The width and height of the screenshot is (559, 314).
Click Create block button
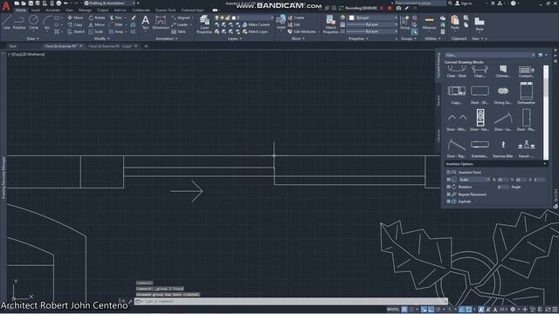[x=296, y=17]
